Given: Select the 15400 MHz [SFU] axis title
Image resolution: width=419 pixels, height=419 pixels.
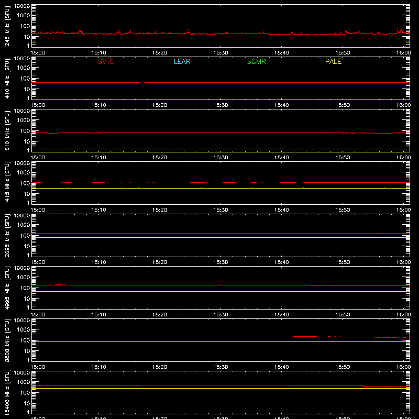Looking at the screenshot, I should click(x=7, y=392).
